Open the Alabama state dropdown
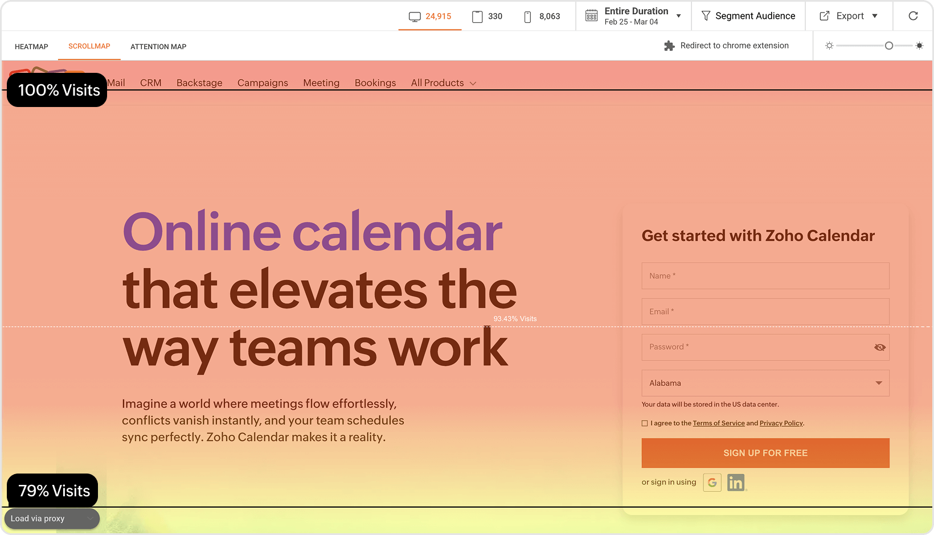Image resolution: width=934 pixels, height=535 pixels. coord(765,383)
